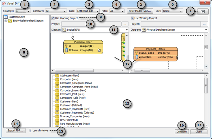Click the folder icon of Computer_Loans (New)
Screen dimensions: 212x139
pyautogui.click(x=57, y=90)
